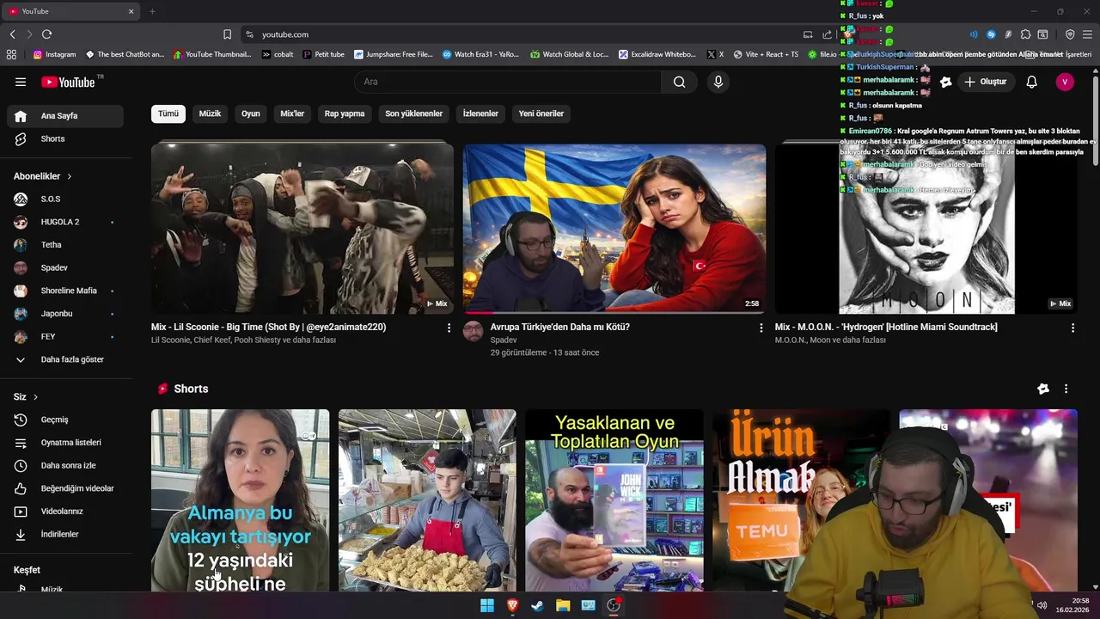Open the browser extensions puzzle icon
The height and width of the screenshot is (619, 1100).
click(x=1025, y=34)
